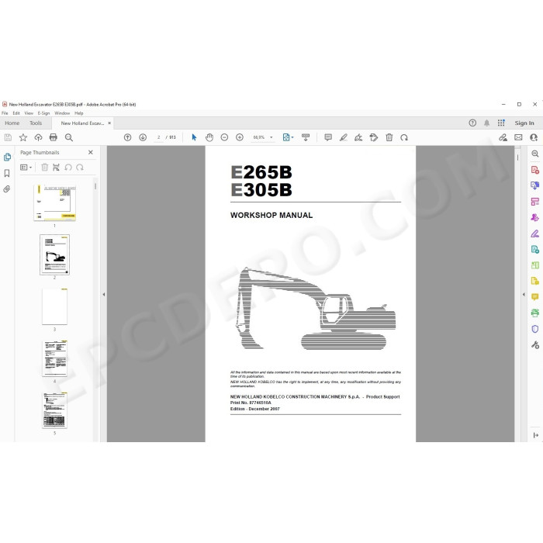This screenshot has height=543, width=543.
Task: Open the Protect shield tool
Action: click(535, 329)
